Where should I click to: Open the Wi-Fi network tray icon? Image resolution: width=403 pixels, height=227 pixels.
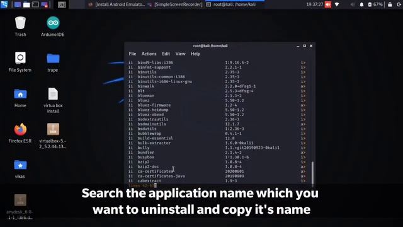coord(337,4)
